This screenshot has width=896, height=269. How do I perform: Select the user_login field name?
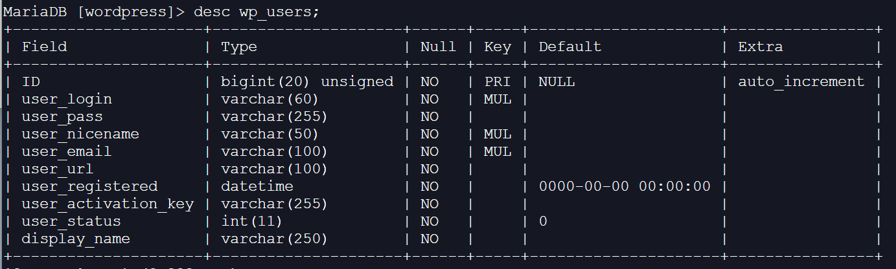pyautogui.click(x=67, y=99)
